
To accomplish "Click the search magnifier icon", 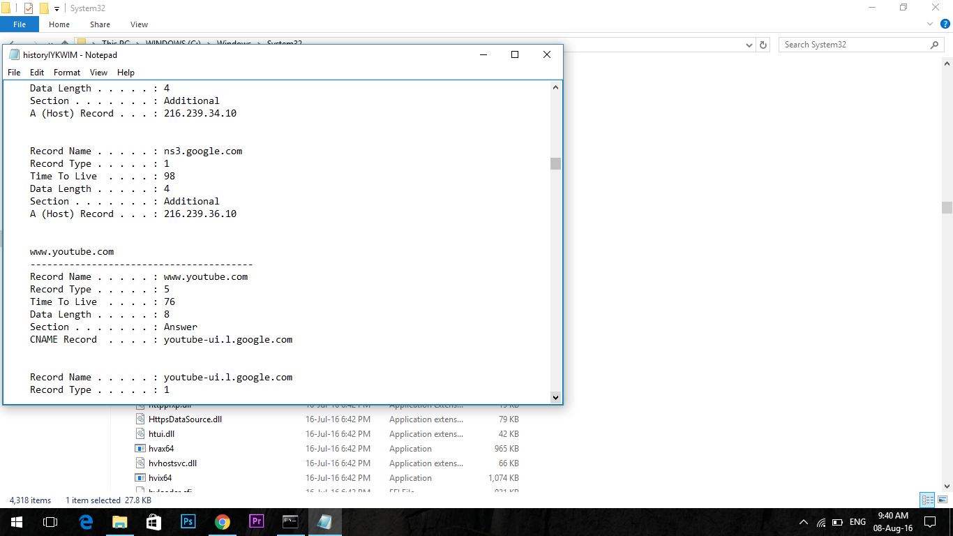I will pyautogui.click(x=935, y=45).
